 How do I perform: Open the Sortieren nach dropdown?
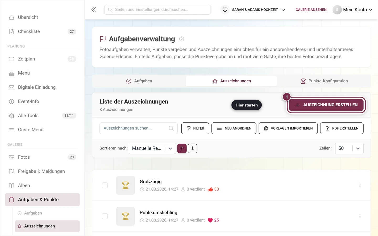[152, 148]
